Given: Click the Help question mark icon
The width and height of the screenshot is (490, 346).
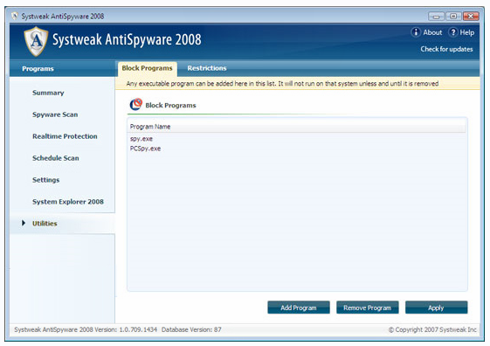Looking at the screenshot, I should 452,32.
